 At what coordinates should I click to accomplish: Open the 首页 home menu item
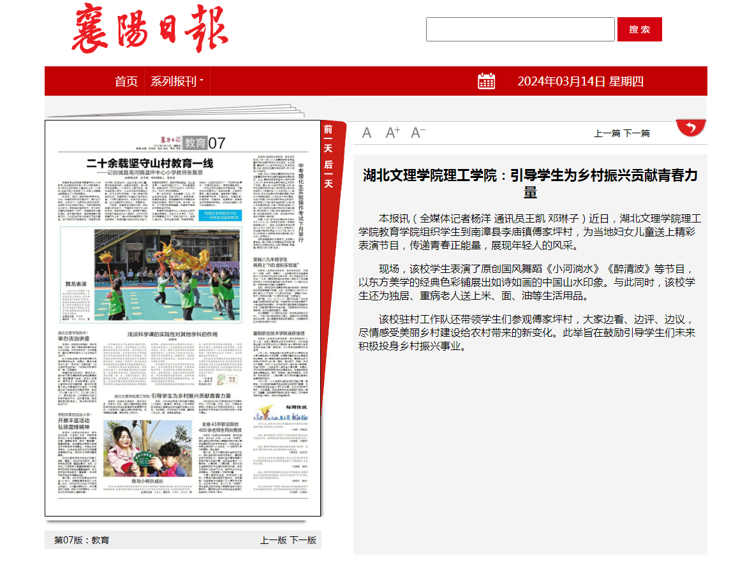click(126, 81)
